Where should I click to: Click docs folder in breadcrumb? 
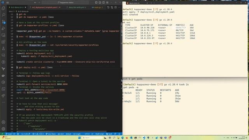point(11,11)
